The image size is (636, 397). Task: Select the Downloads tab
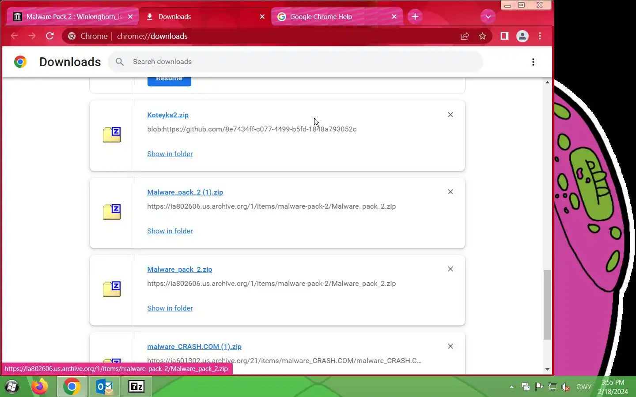[x=204, y=17]
